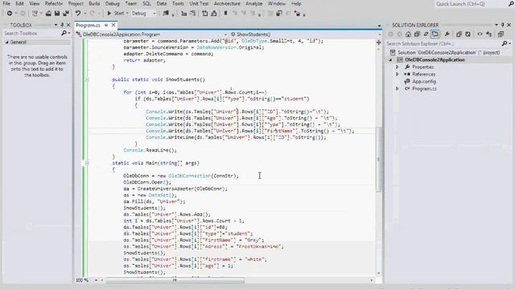Click the Properties wrench icon in Solution Explorer toolbar

coord(447,34)
